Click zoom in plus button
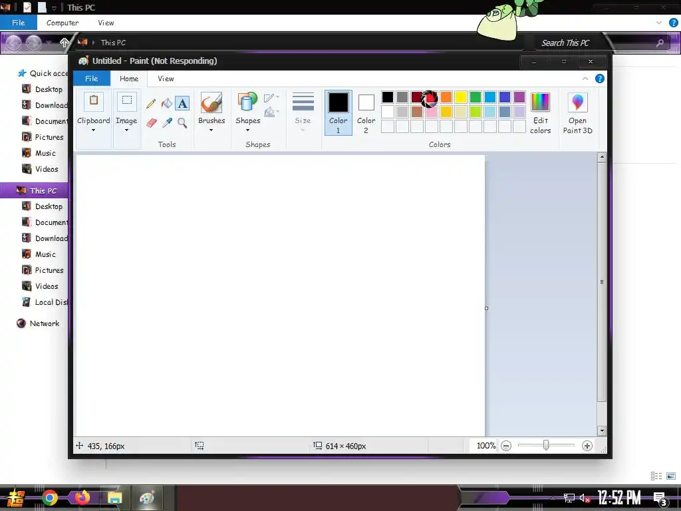Image resolution: width=681 pixels, height=511 pixels. click(587, 446)
